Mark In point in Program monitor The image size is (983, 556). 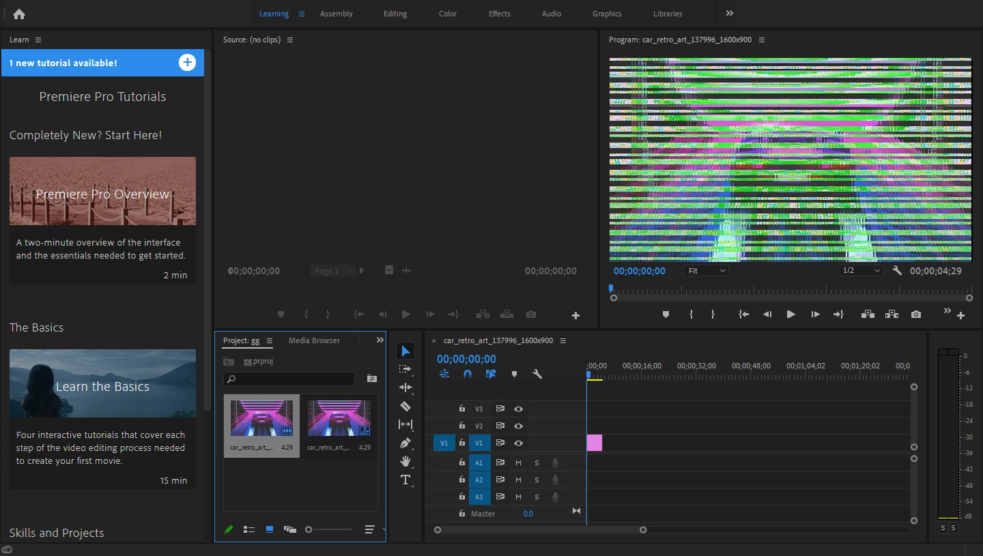[691, 314]
